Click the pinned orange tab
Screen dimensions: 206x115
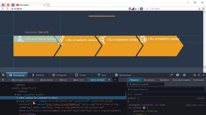(x=8, y=5)
